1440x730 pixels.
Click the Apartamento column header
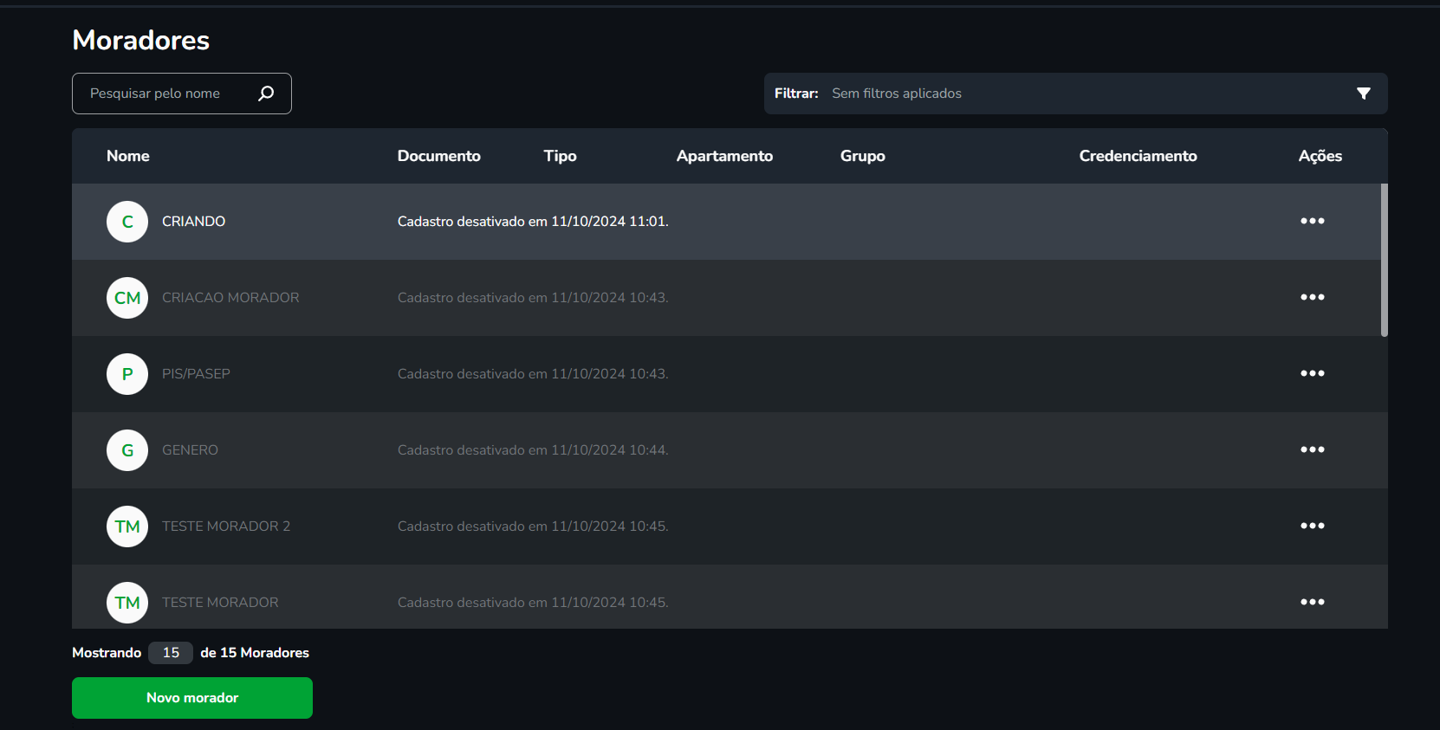724,156
